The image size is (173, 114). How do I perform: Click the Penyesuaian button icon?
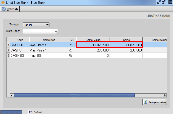click(145, 102)
